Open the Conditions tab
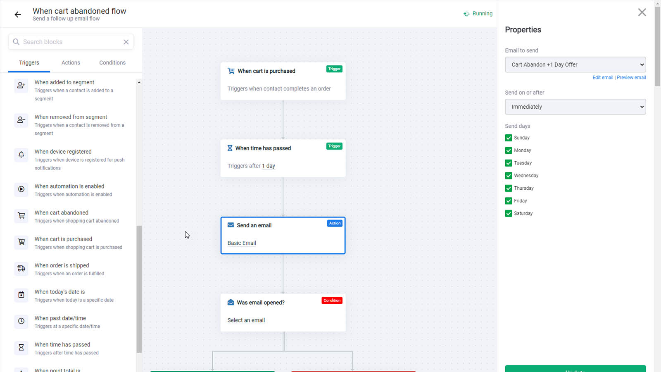This screenshot has width=661, height=372. coord(112,63)
